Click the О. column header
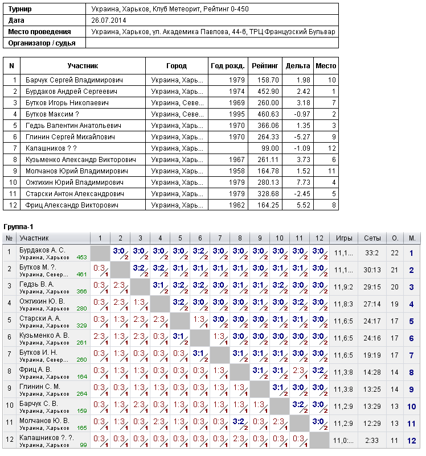The image size is (426, 456). pos(395,238)
